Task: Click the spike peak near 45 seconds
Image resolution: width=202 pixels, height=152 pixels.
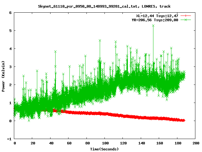Action: point(55,51)
